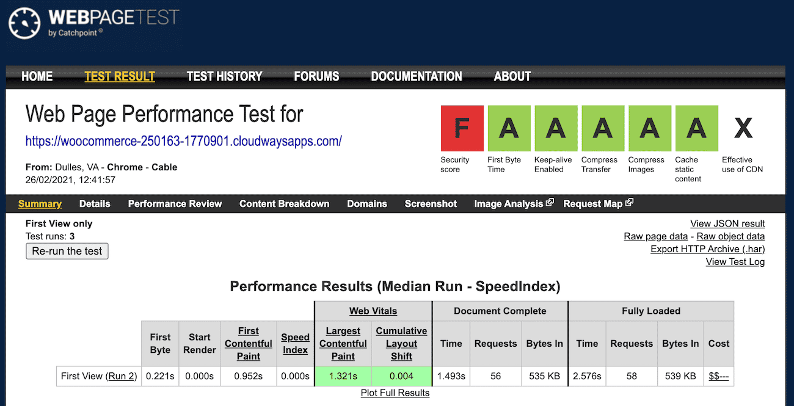Open DOCUMENTATION in the nav bar
This screenshot has width=794, height=406.
(x=417, y=76)
